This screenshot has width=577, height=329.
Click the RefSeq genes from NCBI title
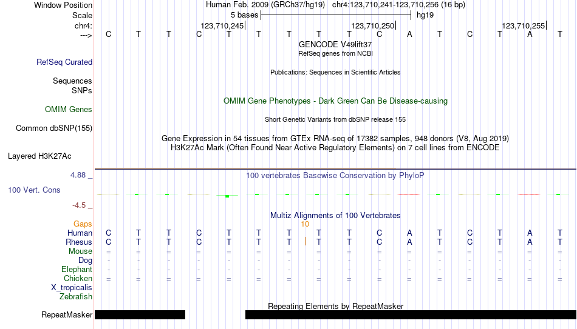click(x=335, y=53)
